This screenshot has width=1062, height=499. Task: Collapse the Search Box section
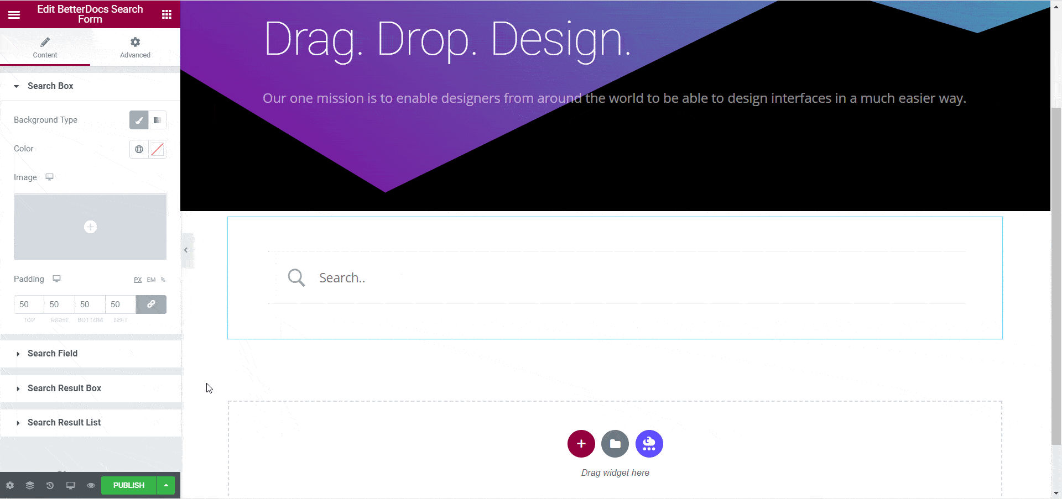pyautogui.click(x=50, y=86)
